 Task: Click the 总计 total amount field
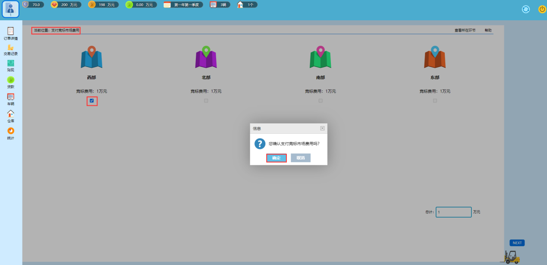pyautogui.click(x=453, y=212)
